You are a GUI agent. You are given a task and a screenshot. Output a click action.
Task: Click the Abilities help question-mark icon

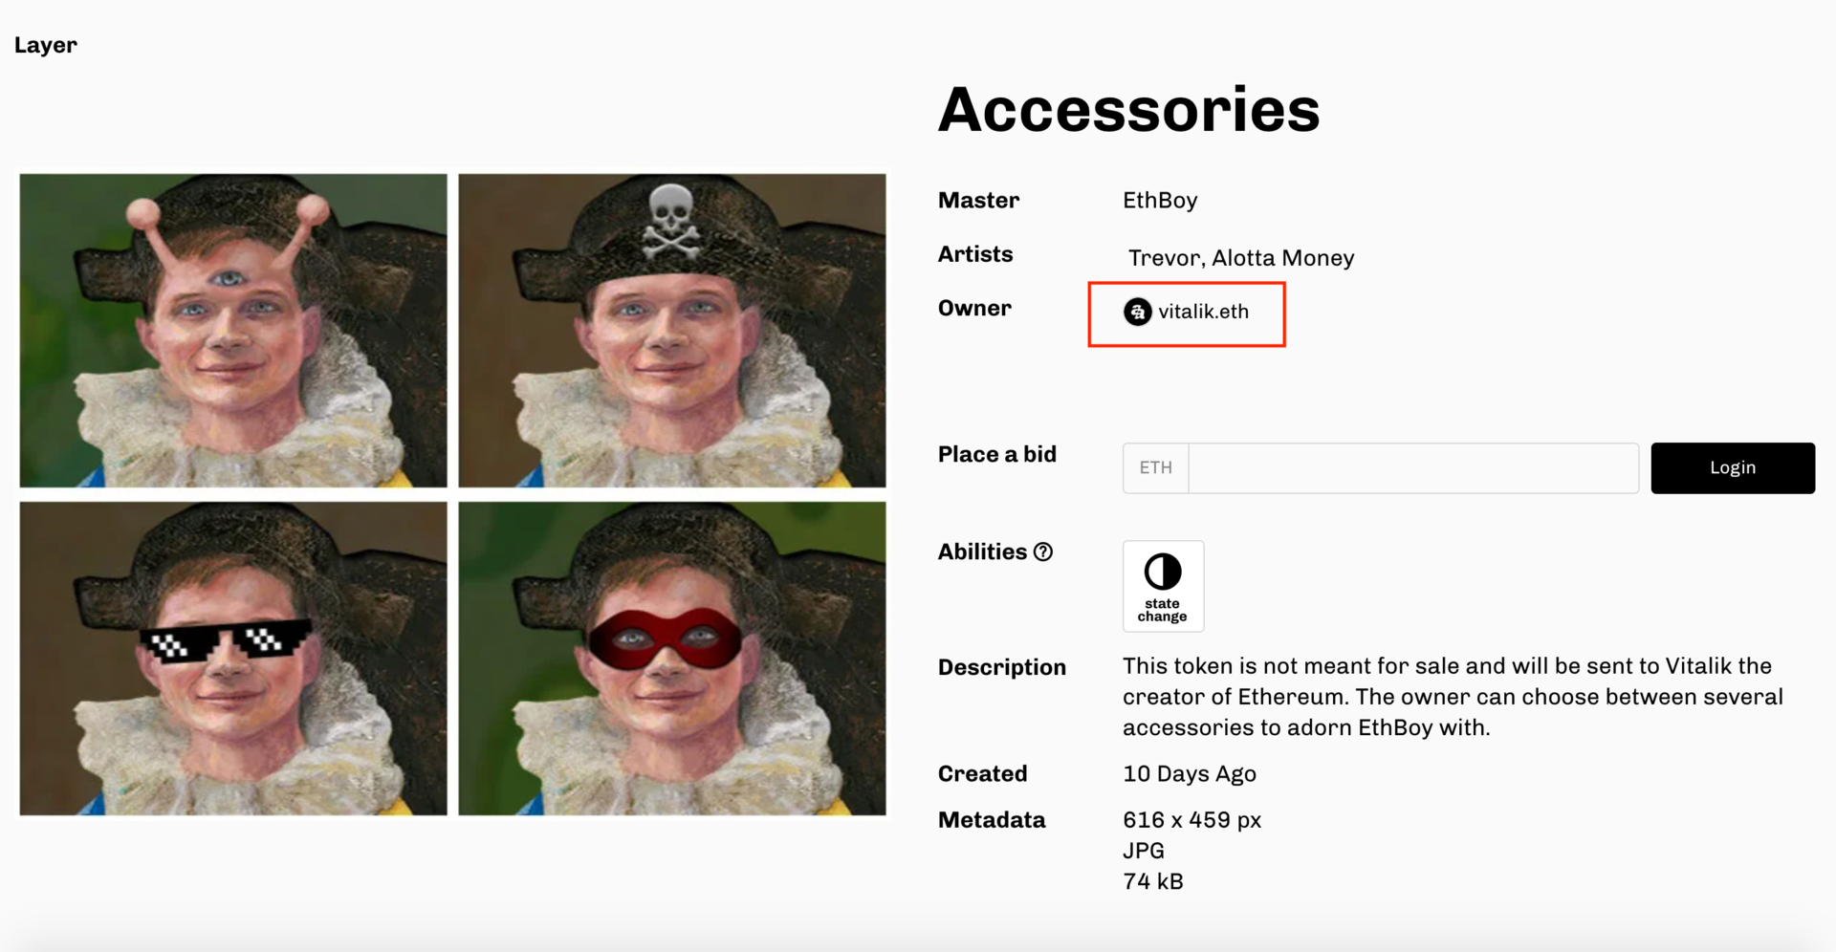coord(1043,552)
